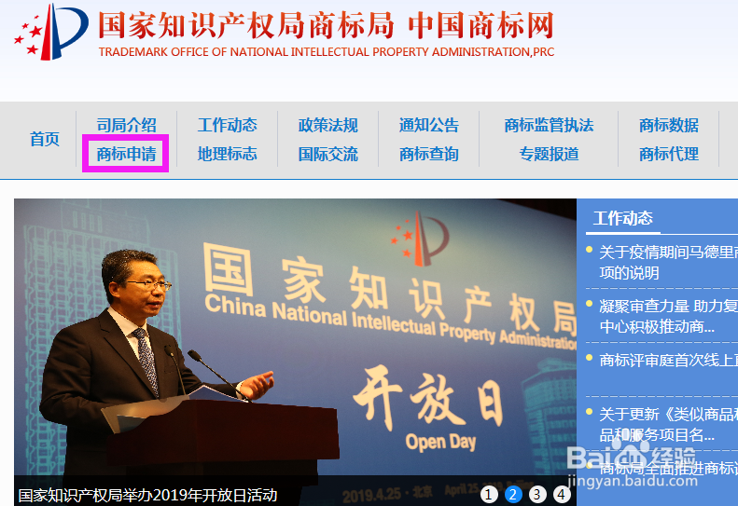Open news item 关于更新《类似商品
This screenshot has height=506, width=738.
[x=668, y=424]
